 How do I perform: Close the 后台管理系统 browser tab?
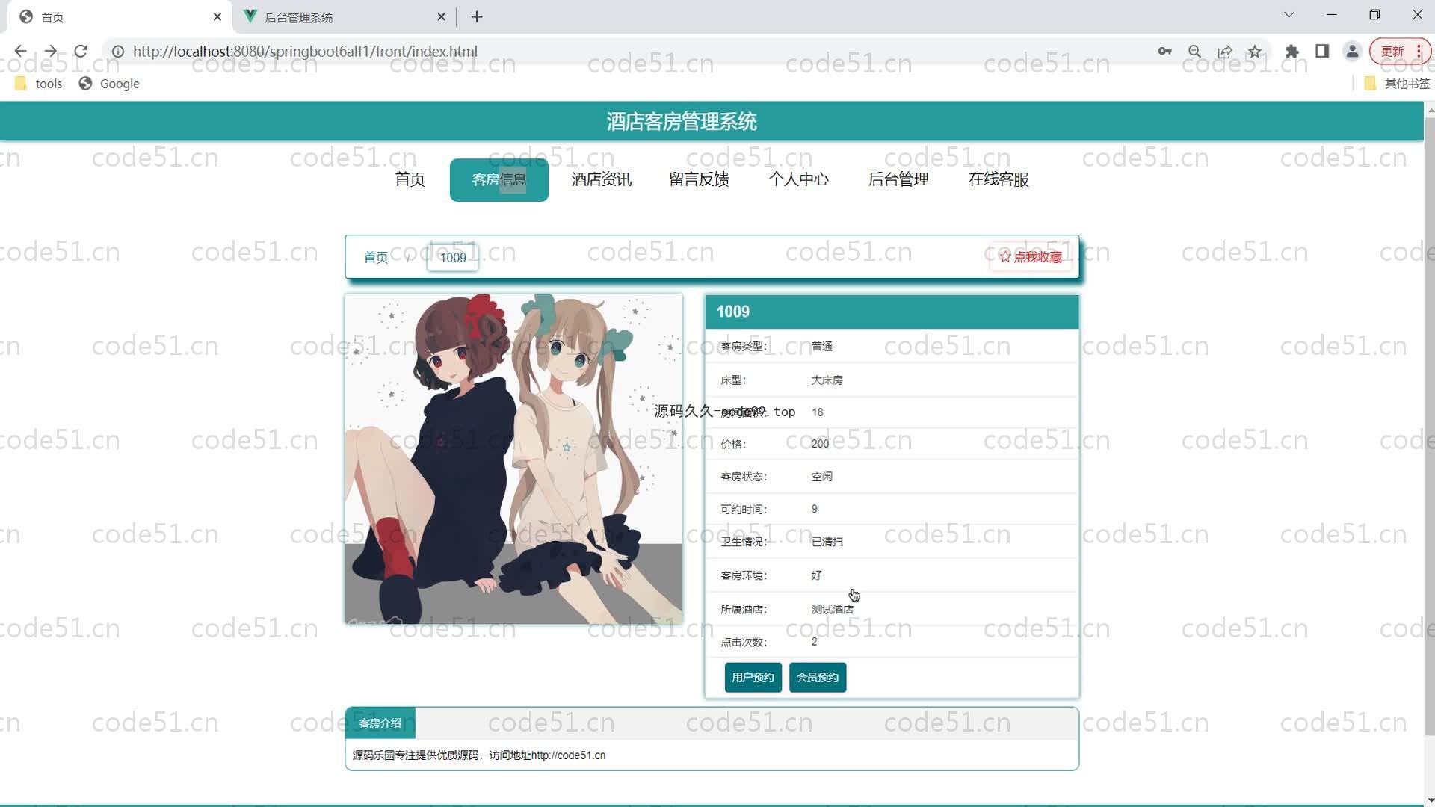click(441, 16)
